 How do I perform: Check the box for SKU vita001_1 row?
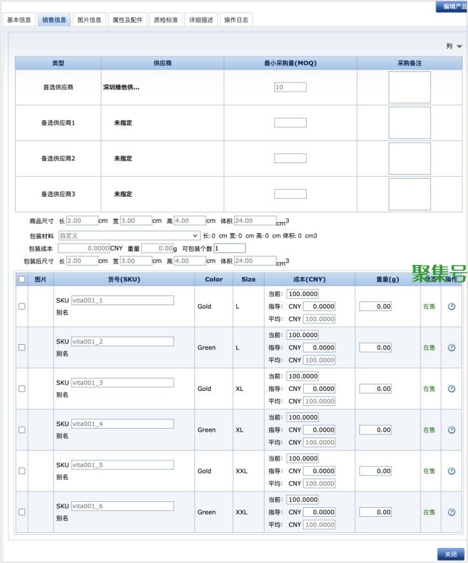[x=21, y=307]
